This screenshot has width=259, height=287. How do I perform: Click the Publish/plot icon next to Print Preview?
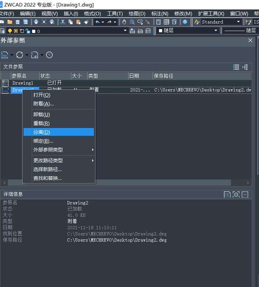[x=52, y=22]
